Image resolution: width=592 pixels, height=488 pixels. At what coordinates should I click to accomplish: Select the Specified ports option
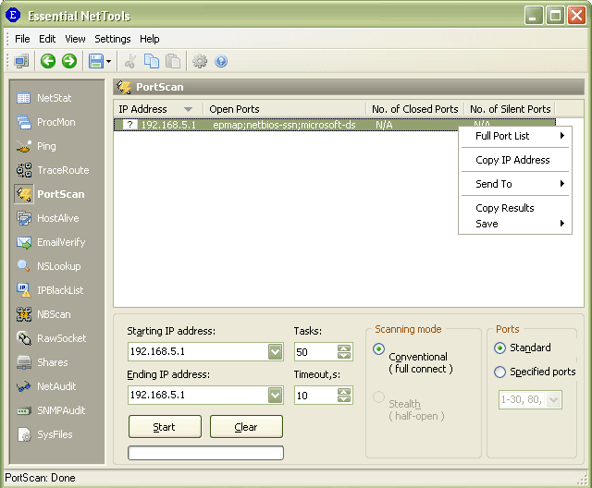click(499, 372)
